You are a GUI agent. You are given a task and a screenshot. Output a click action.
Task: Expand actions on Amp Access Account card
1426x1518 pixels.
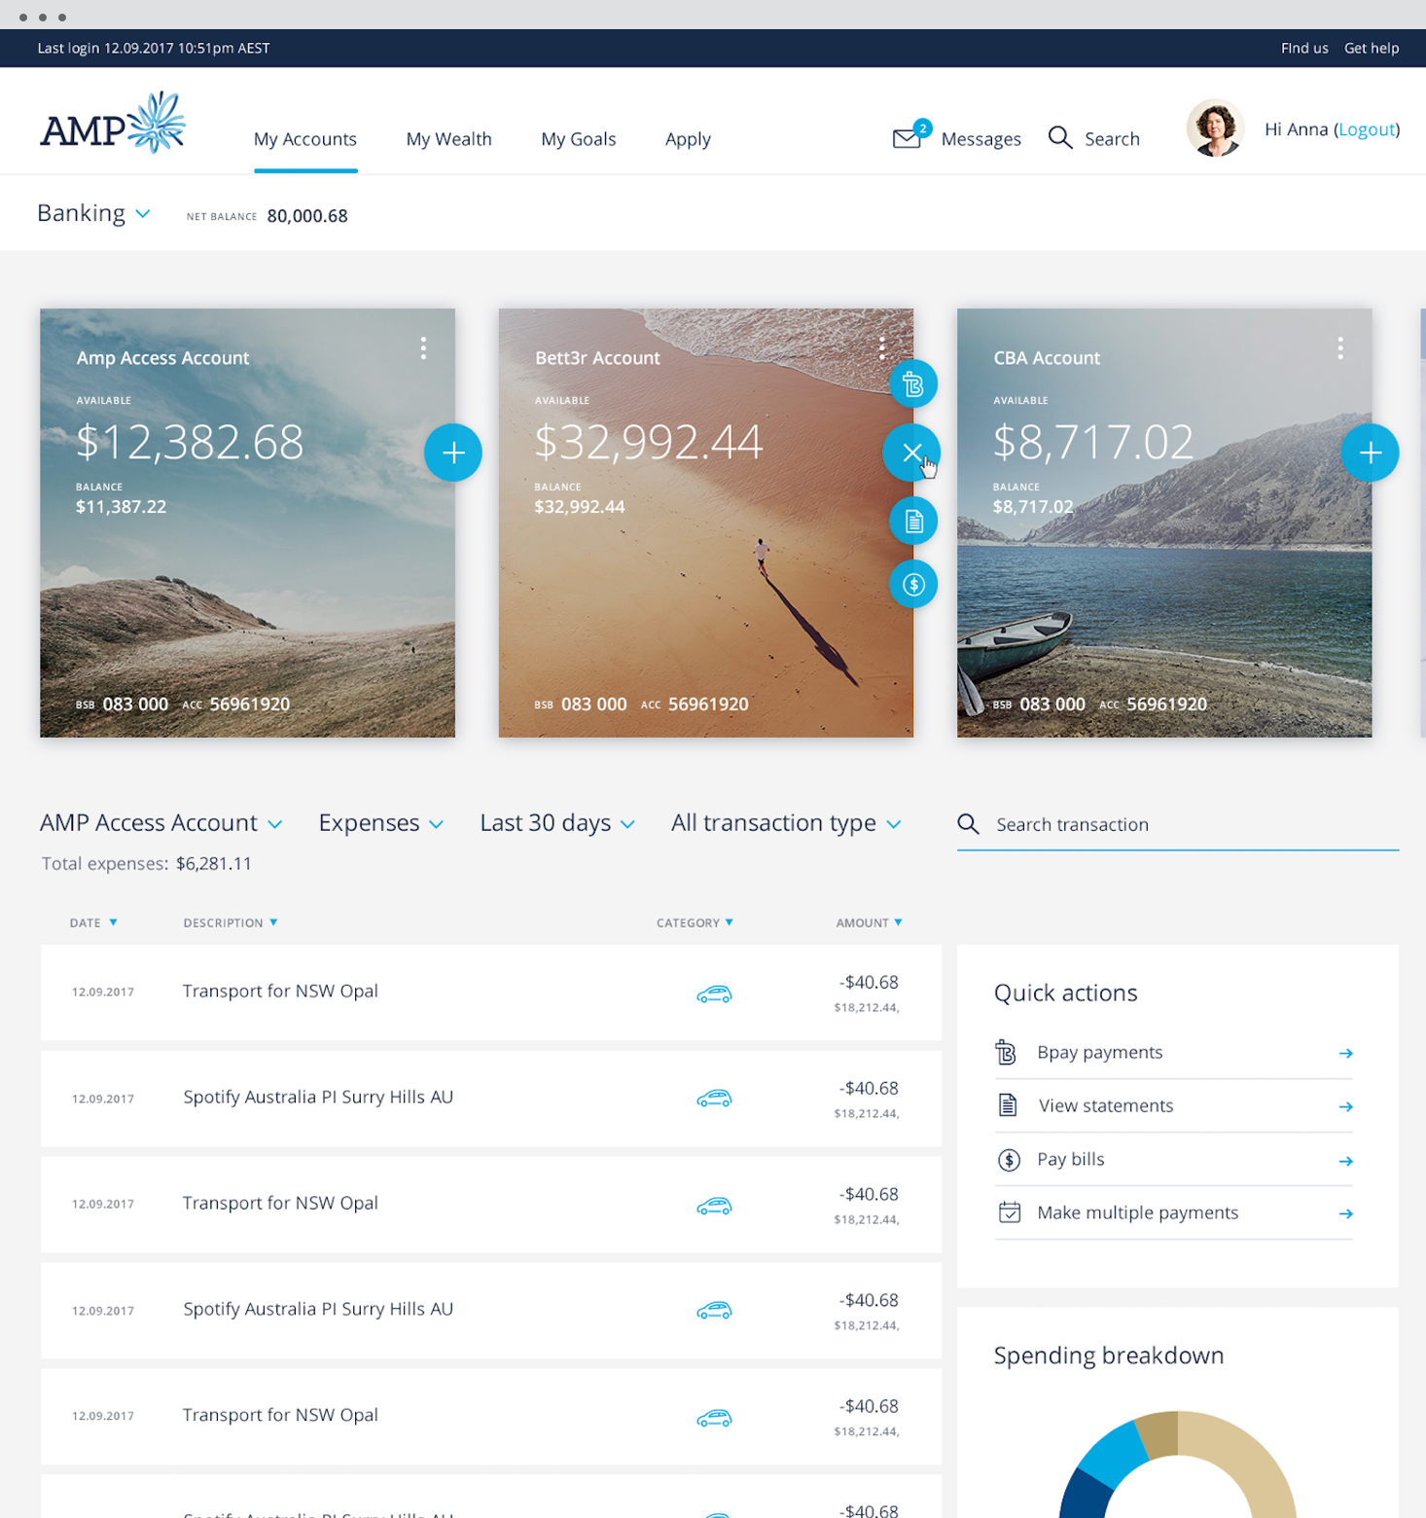[453, 452]
